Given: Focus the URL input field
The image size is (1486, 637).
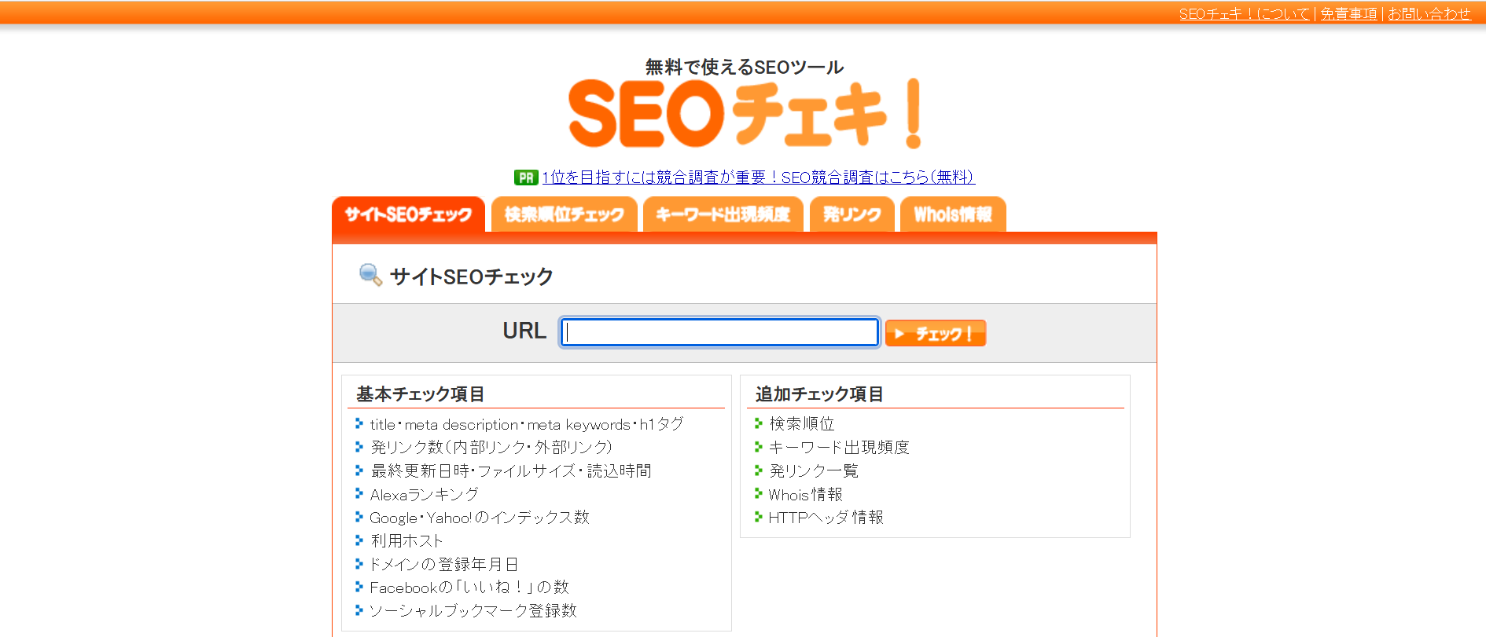Looking at the screenshot, I should tap(719, 332).
